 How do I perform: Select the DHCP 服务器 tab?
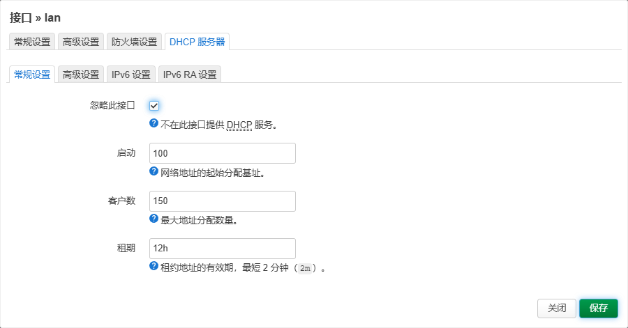click(197, 42)
